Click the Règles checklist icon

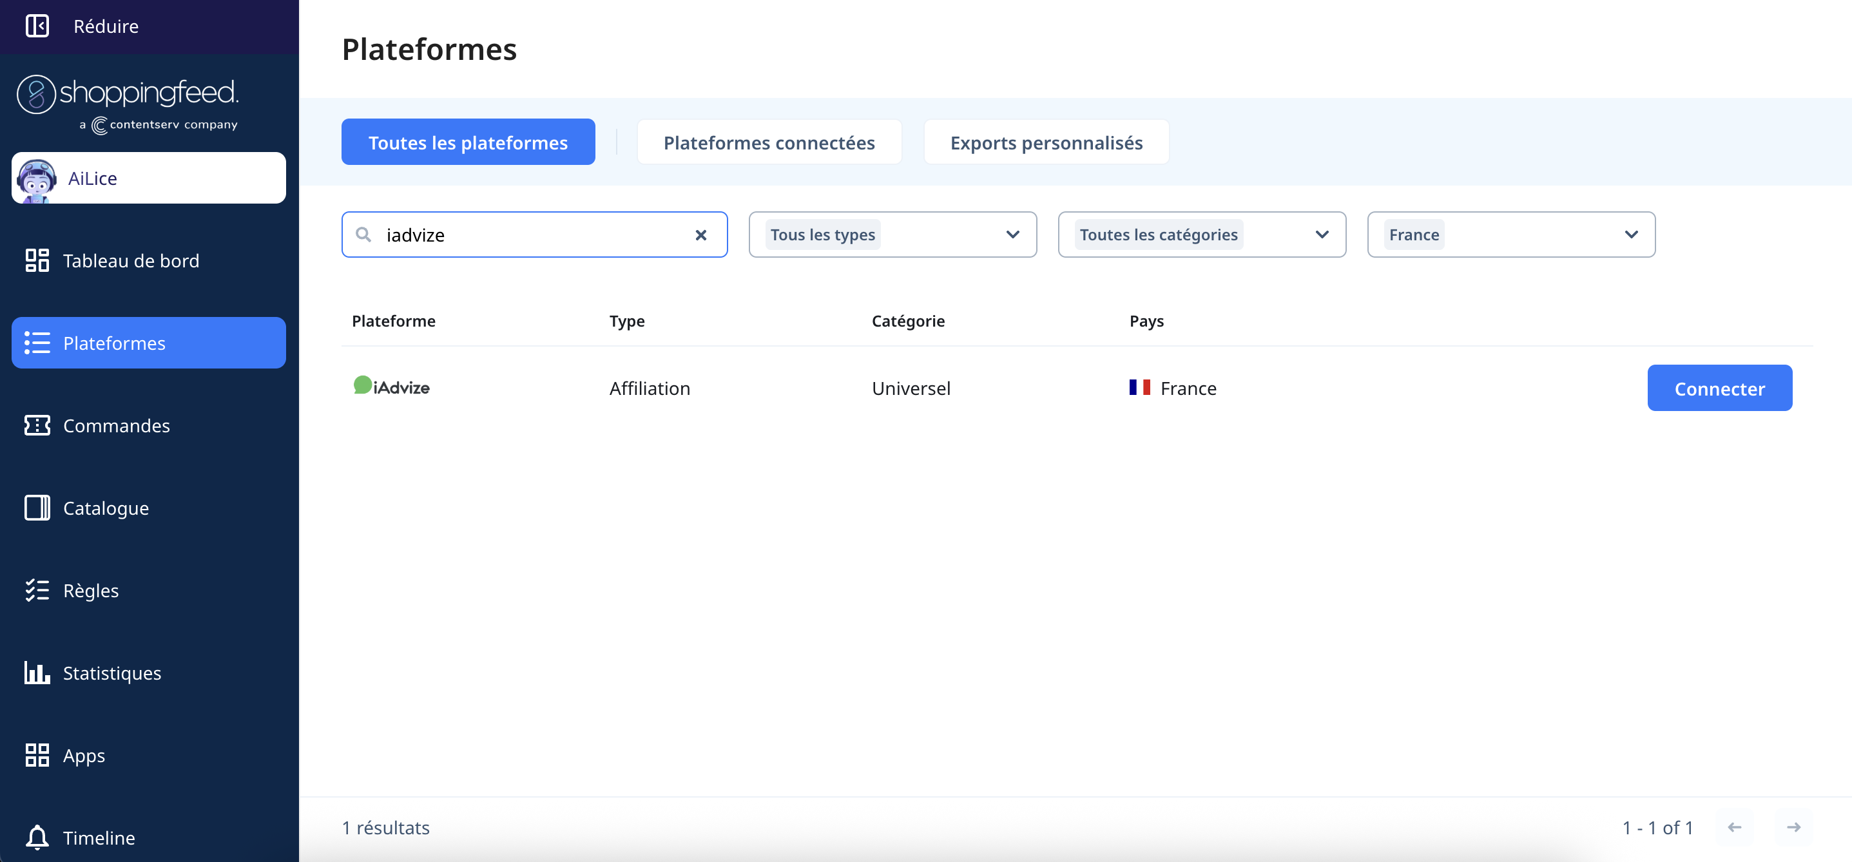click(x=37, y=590)
